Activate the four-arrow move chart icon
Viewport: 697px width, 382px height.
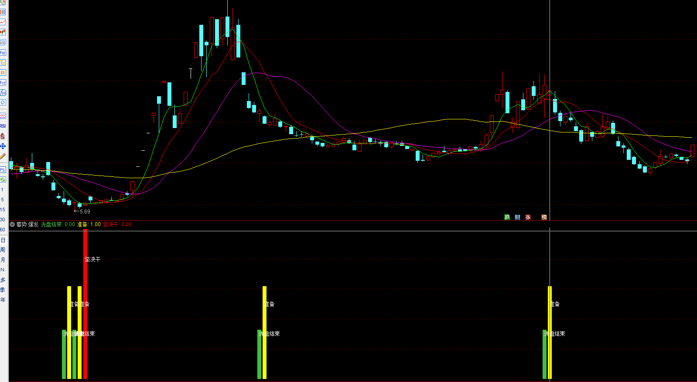pos(3,146)
